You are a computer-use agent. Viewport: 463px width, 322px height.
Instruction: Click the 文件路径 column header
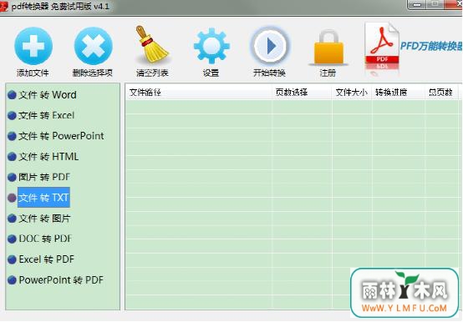coord(199,93)
